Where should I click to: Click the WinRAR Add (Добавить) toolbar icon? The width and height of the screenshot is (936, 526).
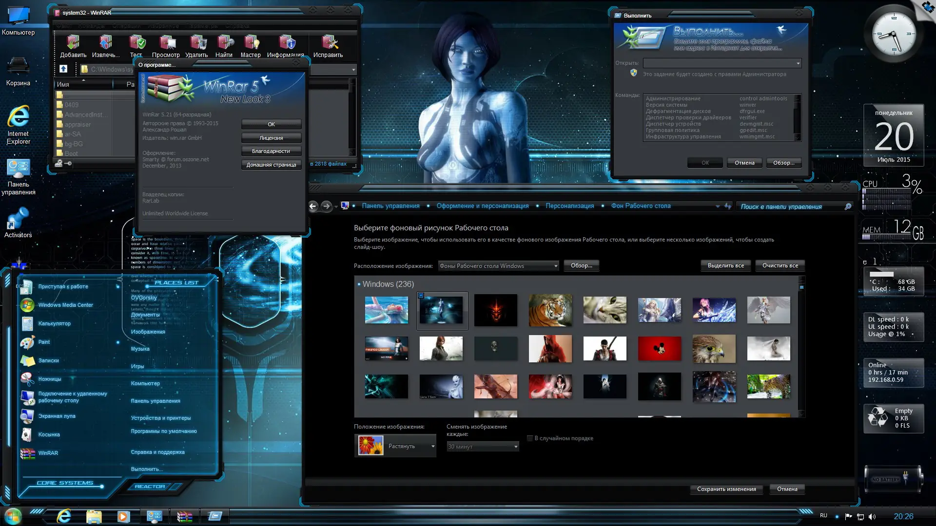tap(73, 43)
